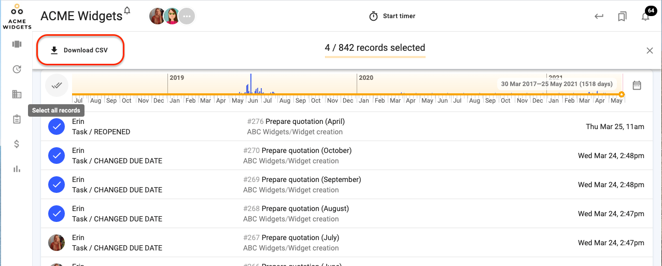662x266 pixels.
Task: Open the board icon in left sidebar
Action: click(17, 44)
